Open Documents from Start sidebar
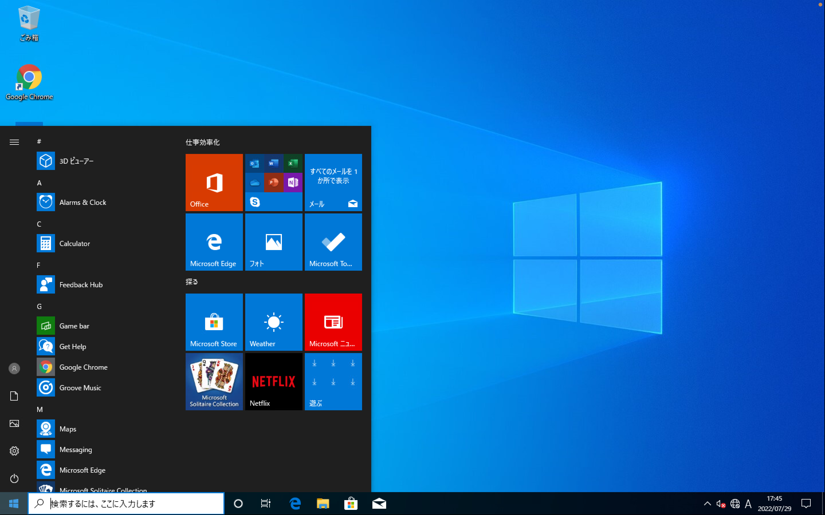The image size is (825, 515). [x=14, y=396]
